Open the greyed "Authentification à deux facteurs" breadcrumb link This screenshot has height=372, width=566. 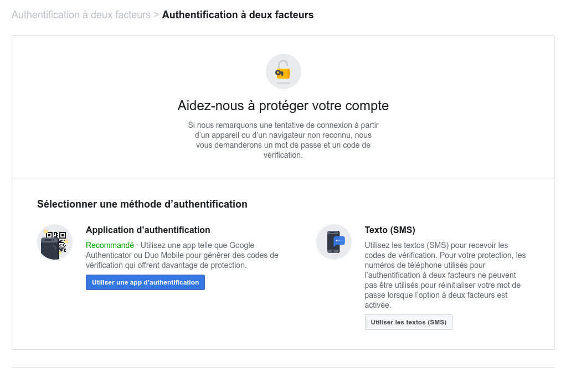[x=81, y=15]
